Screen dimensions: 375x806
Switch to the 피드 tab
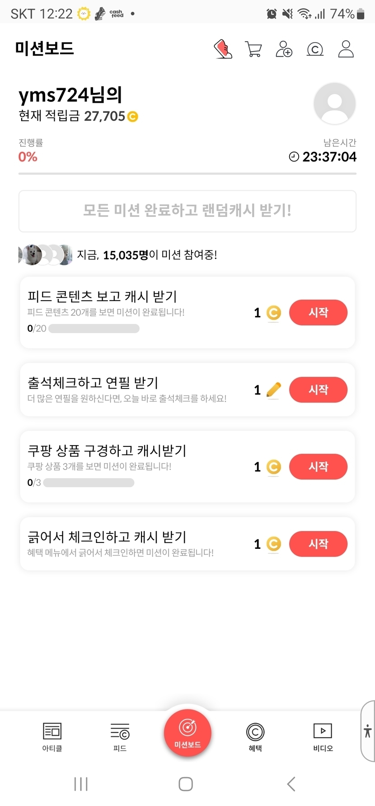click(x=120, y=737)
